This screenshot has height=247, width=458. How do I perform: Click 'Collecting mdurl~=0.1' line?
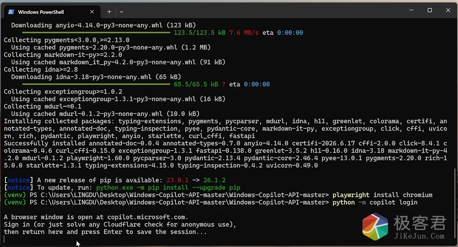42,107
